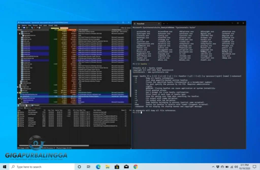The width and height of the screenshot is (260, 170).
Task: Click the Save snapshot icon in Process Explorer toolbar
Action: [x=18, y=28]
